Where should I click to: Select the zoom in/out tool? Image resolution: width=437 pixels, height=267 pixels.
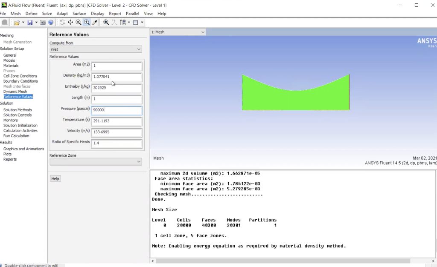pos(79,23)
